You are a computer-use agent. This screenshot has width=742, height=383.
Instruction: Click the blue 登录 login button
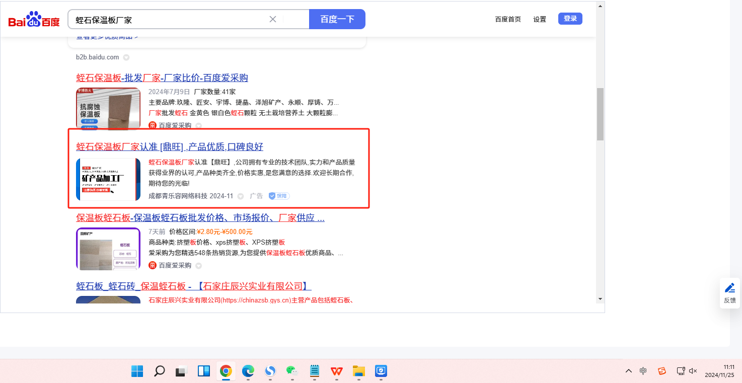570,19
